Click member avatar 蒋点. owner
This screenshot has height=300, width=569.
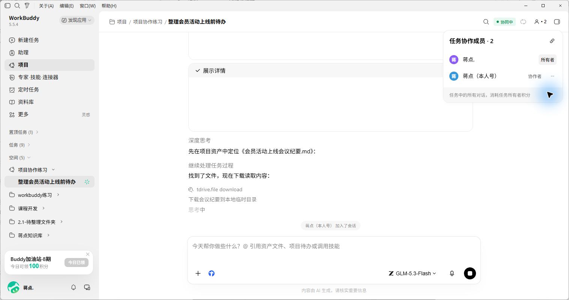pos(454,60)
